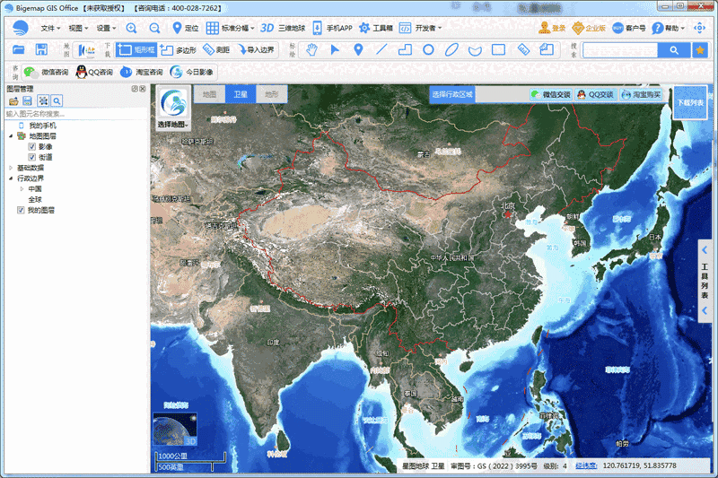Select the pan hand tool
The height and width of the screenshot is (478, 718).
tap(312, 50)
